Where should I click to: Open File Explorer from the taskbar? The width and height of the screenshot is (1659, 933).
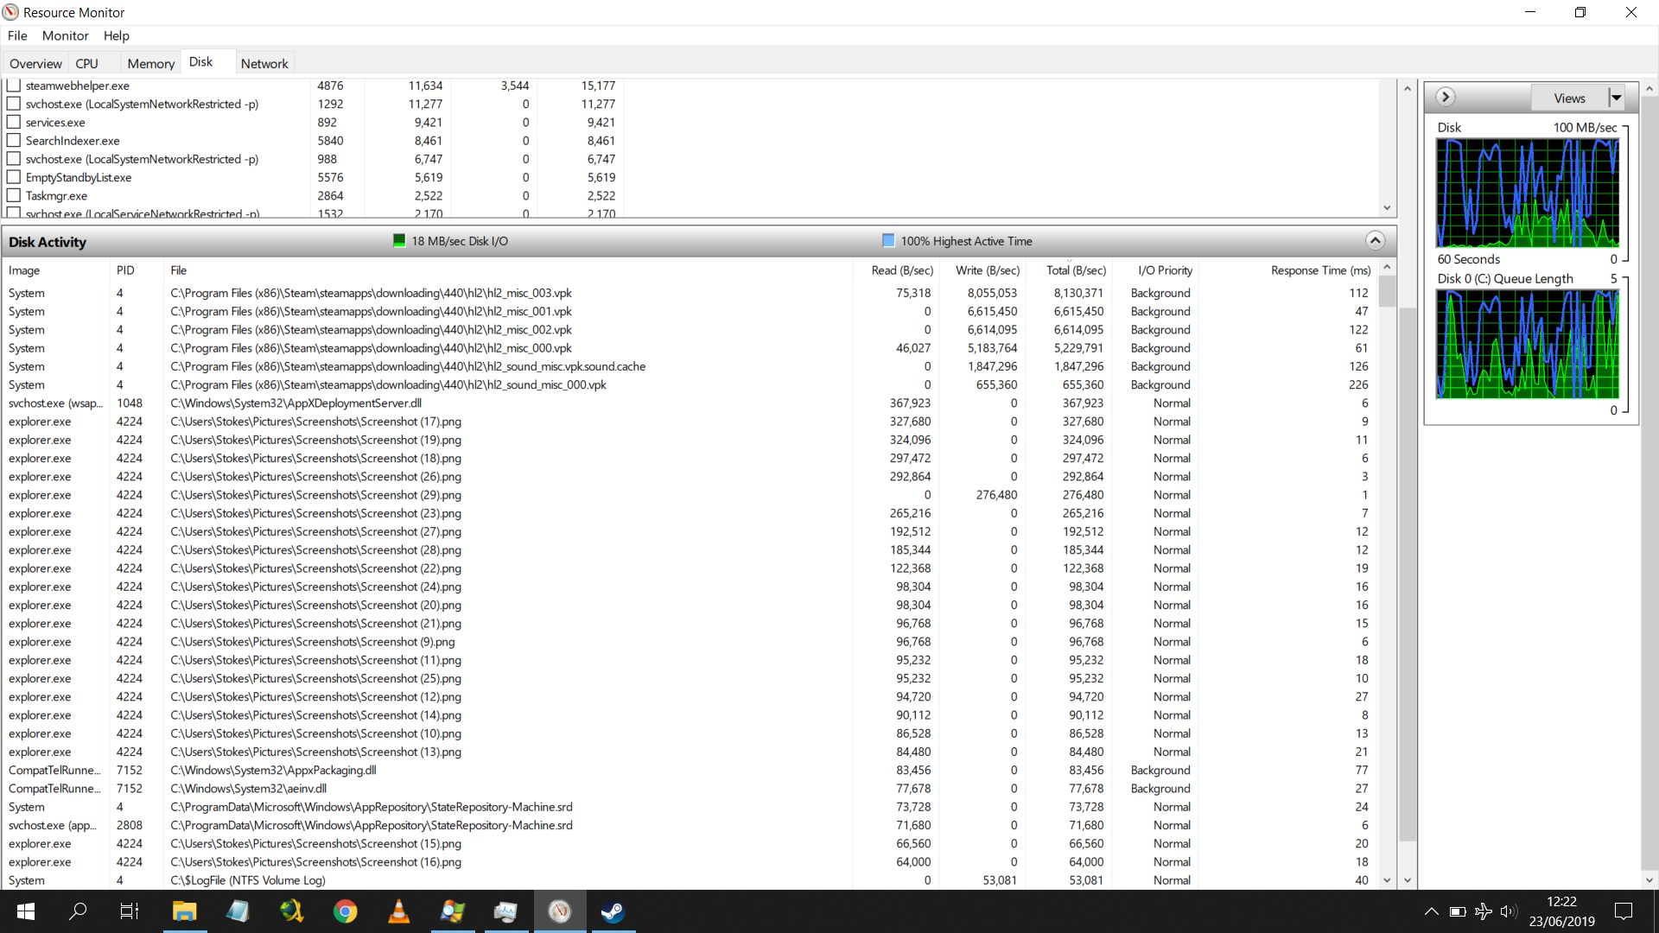pos(184,911)
